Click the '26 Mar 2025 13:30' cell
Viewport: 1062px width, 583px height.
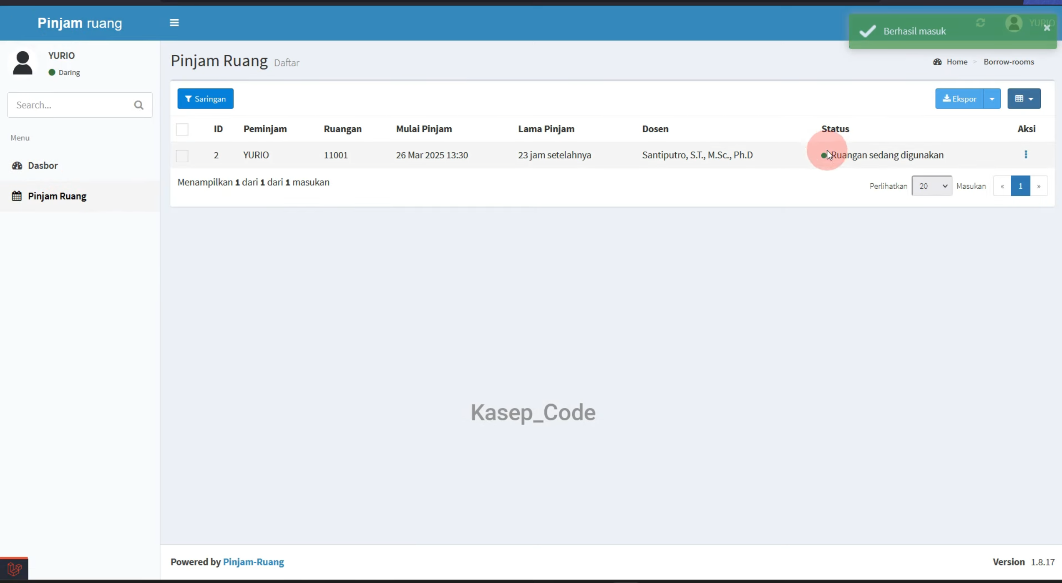pyautogui.click(x=432, y=155)
